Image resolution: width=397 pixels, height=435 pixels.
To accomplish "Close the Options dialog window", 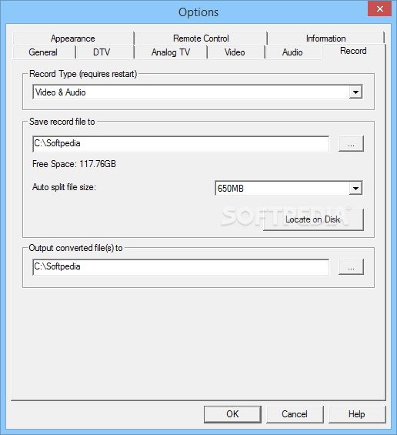I will [380, 9].
